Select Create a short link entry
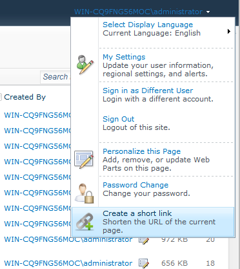This screenshot has height=269, width=240. pyautogui.click(x=153, y=222)
